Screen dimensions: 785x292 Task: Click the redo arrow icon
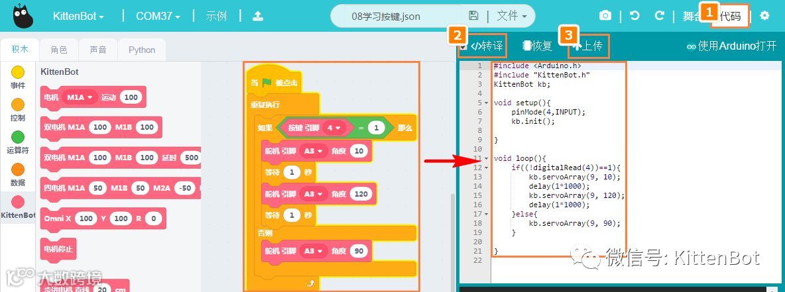coord(659,16)
